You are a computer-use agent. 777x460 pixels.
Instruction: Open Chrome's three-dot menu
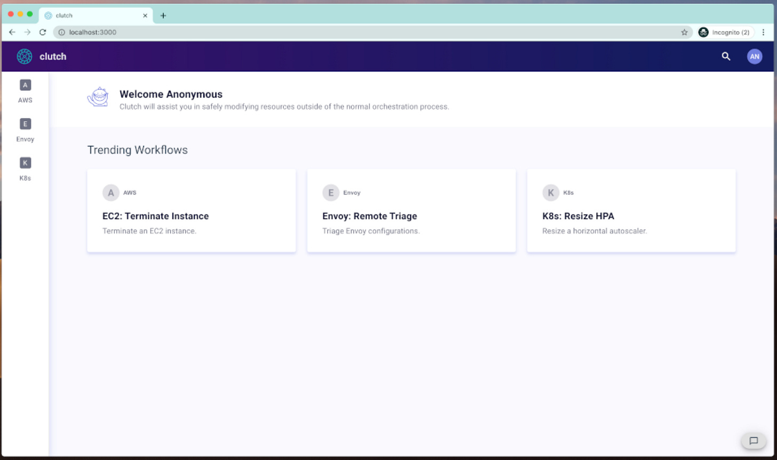[764, 32]
